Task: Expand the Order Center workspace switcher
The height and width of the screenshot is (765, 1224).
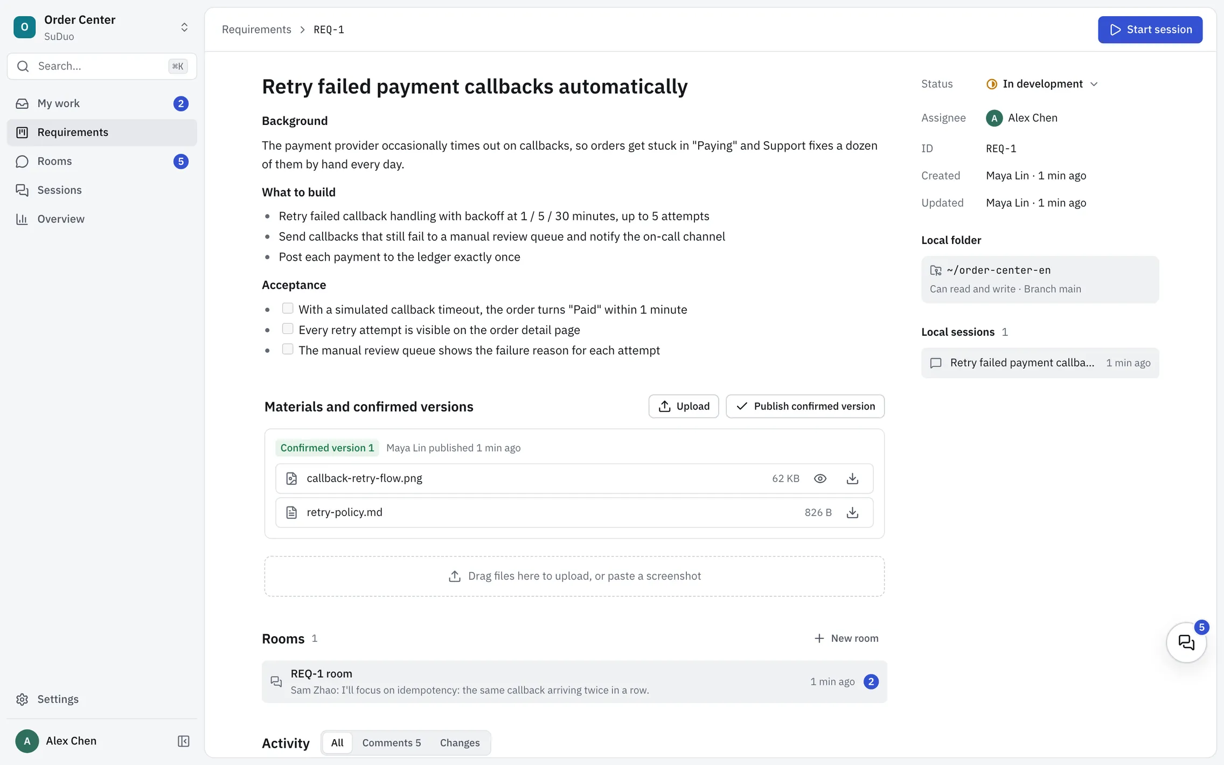Action: click(x=184, y=27)
